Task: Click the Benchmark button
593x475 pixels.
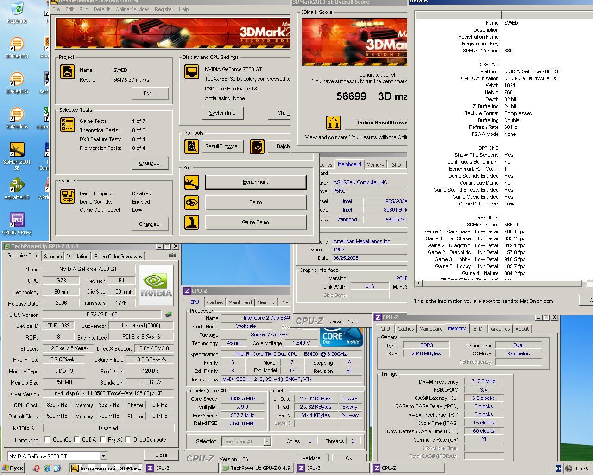Action: [x=256, y=182]
